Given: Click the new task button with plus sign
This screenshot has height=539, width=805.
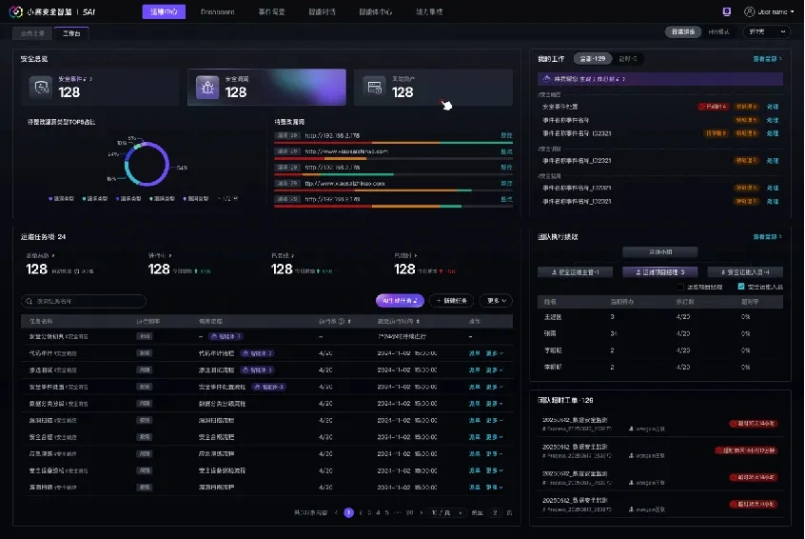Looking at the screenshot, I should (x=451, y=300).
